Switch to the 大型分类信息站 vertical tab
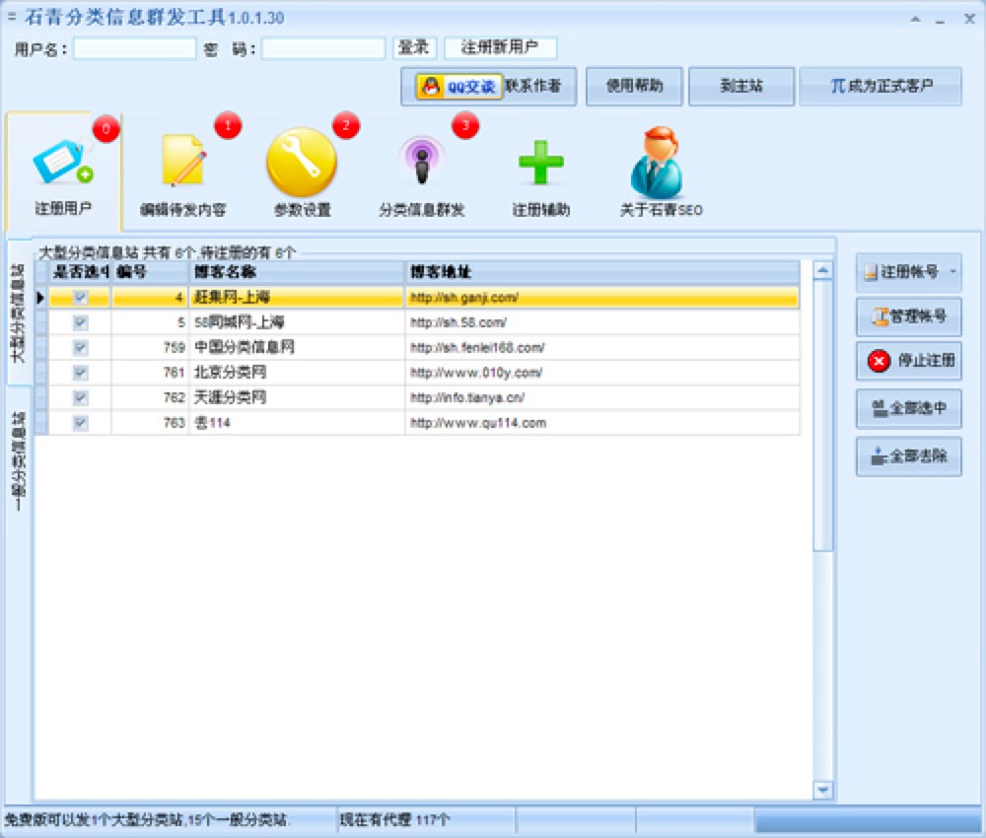Viewport: 986px width, 838px height. pos(19,313)
